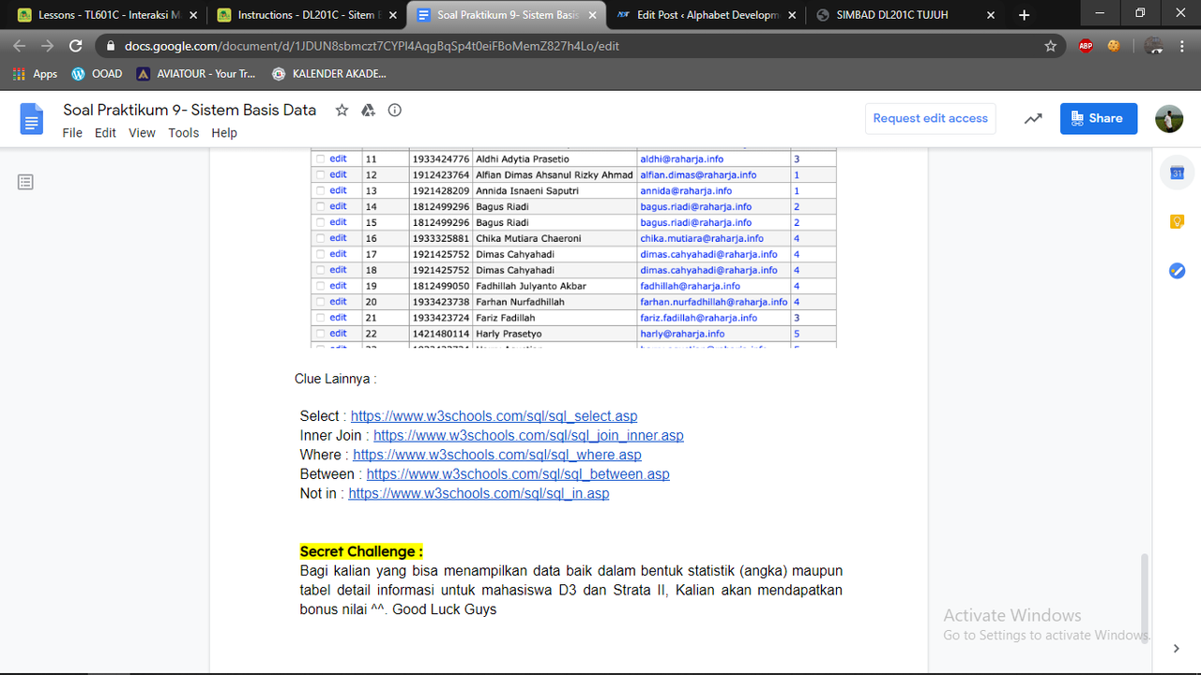Close the SIMBAD DL201C TUJUH tab
Viewport: 1201px width, 675px height.
pyautogui.click(x=992, y=15)
